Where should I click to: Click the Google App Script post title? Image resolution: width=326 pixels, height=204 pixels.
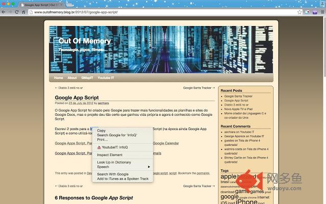[77, 97]
